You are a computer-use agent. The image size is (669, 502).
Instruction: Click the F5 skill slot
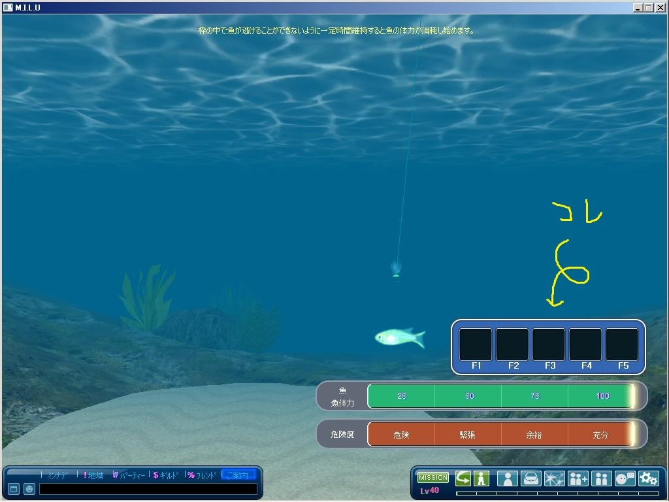click(622, 344)
